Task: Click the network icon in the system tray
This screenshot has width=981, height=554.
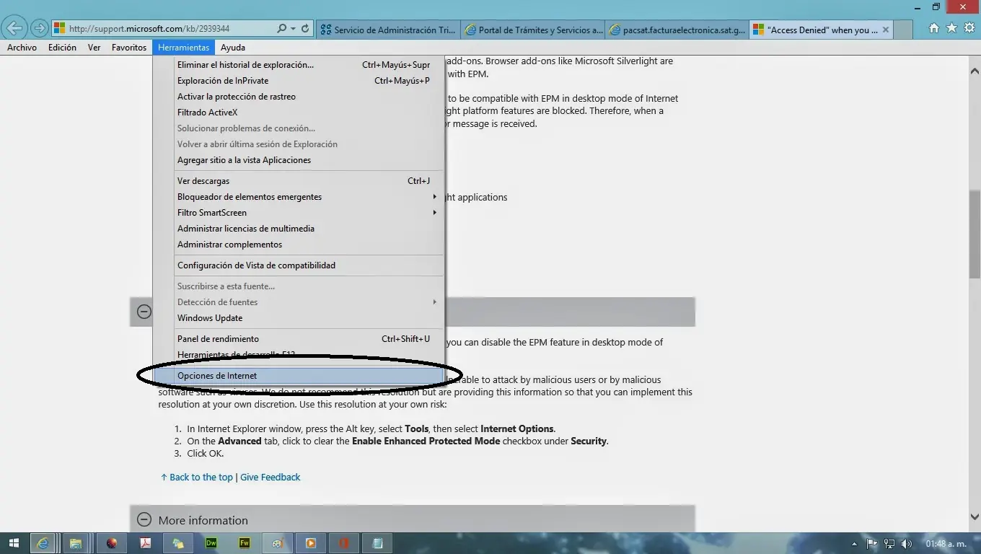Action: pos(889,544)
